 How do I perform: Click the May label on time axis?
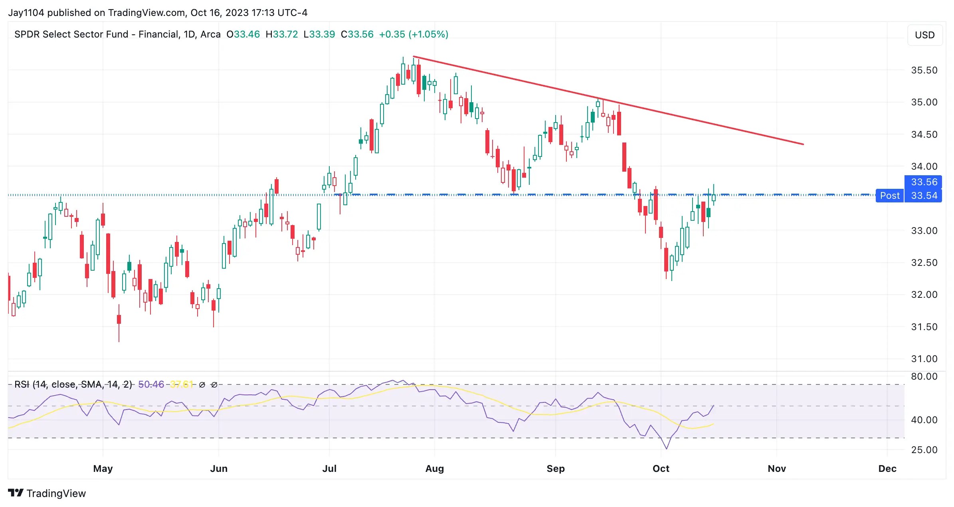pyautogui.click(x=103, y=469)
